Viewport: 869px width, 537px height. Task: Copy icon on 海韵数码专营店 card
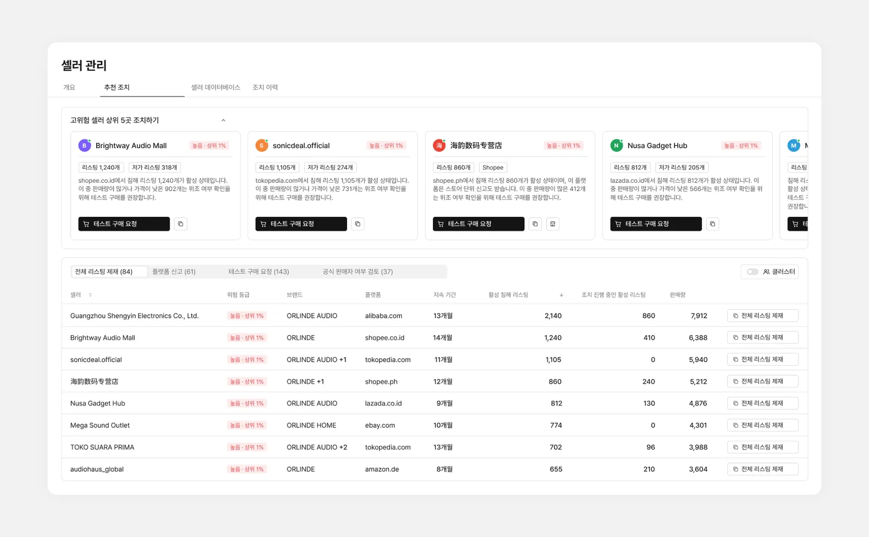pos(535,224)
